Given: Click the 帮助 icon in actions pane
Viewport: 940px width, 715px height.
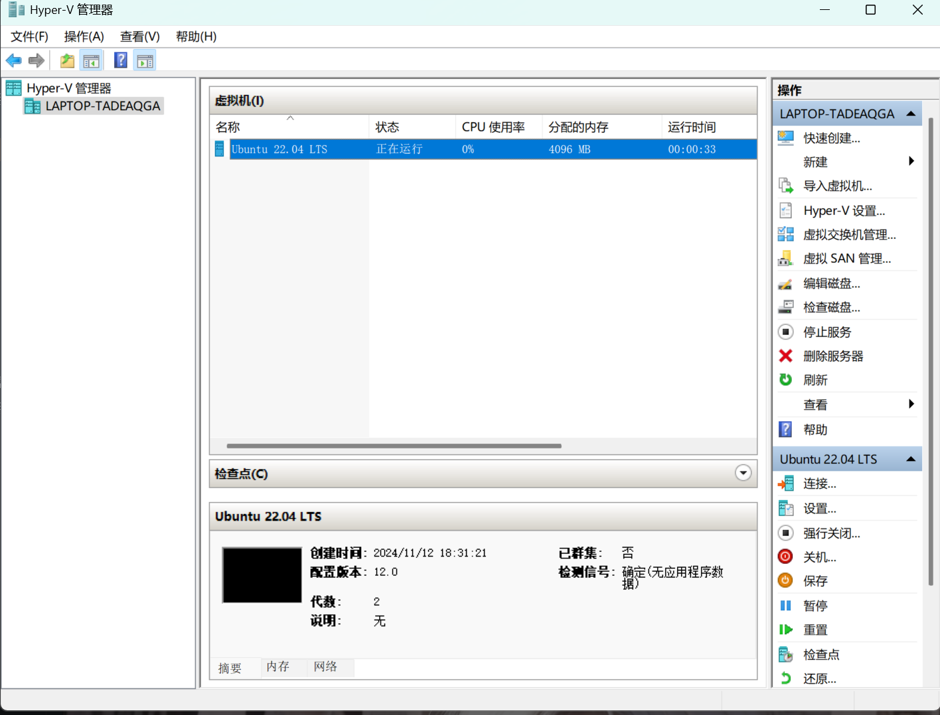Looking at the screenshot, I should coord(785,429).
